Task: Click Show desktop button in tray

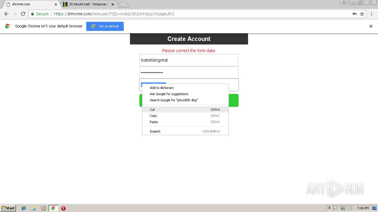Action: [x=375, y=208]
